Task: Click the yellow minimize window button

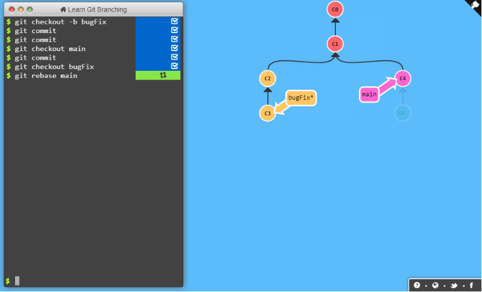Action: point(21,10)
